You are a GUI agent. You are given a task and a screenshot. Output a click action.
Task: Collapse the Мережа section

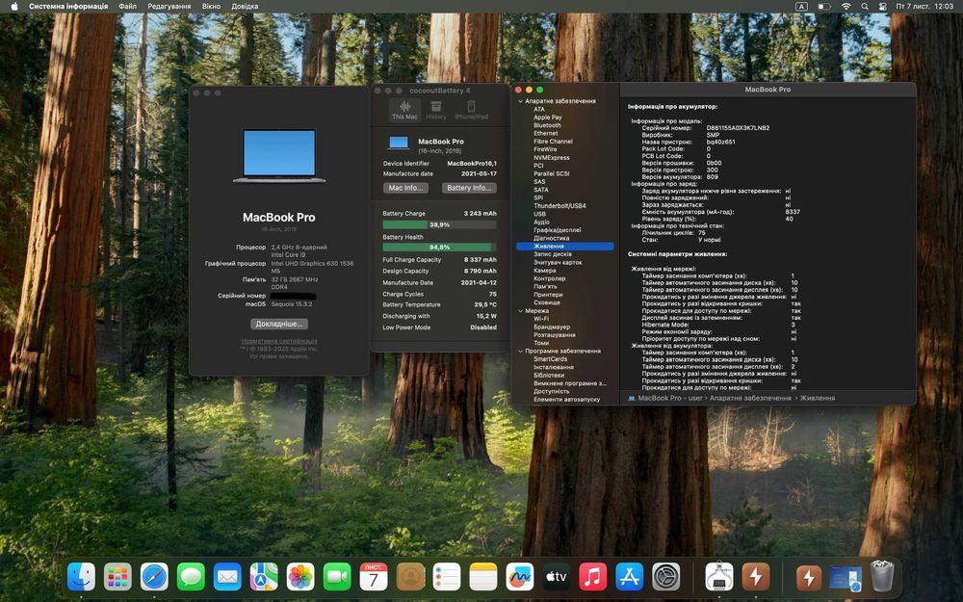tap(520, 311)
